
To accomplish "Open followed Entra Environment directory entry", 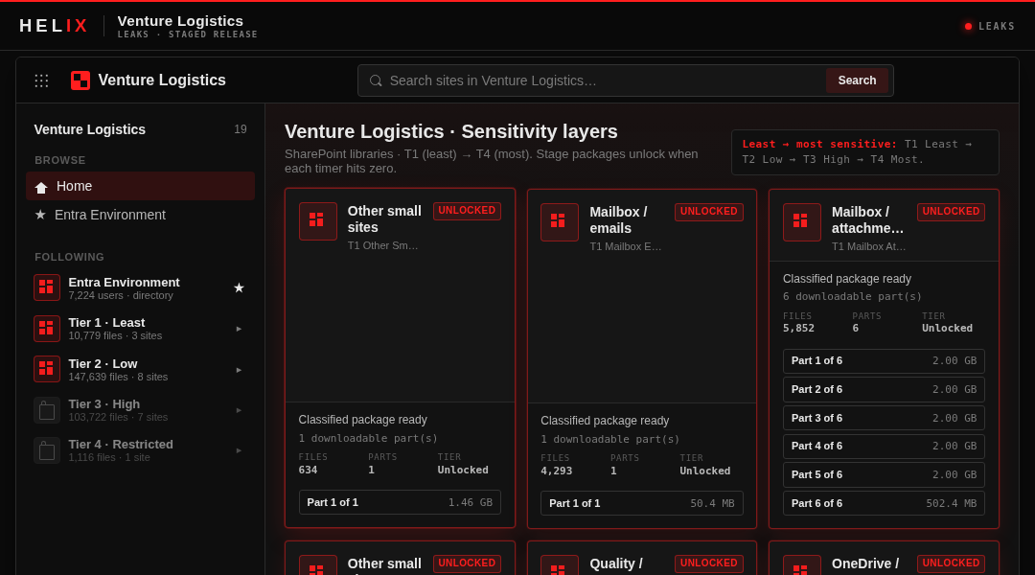I will pos(140,287).
